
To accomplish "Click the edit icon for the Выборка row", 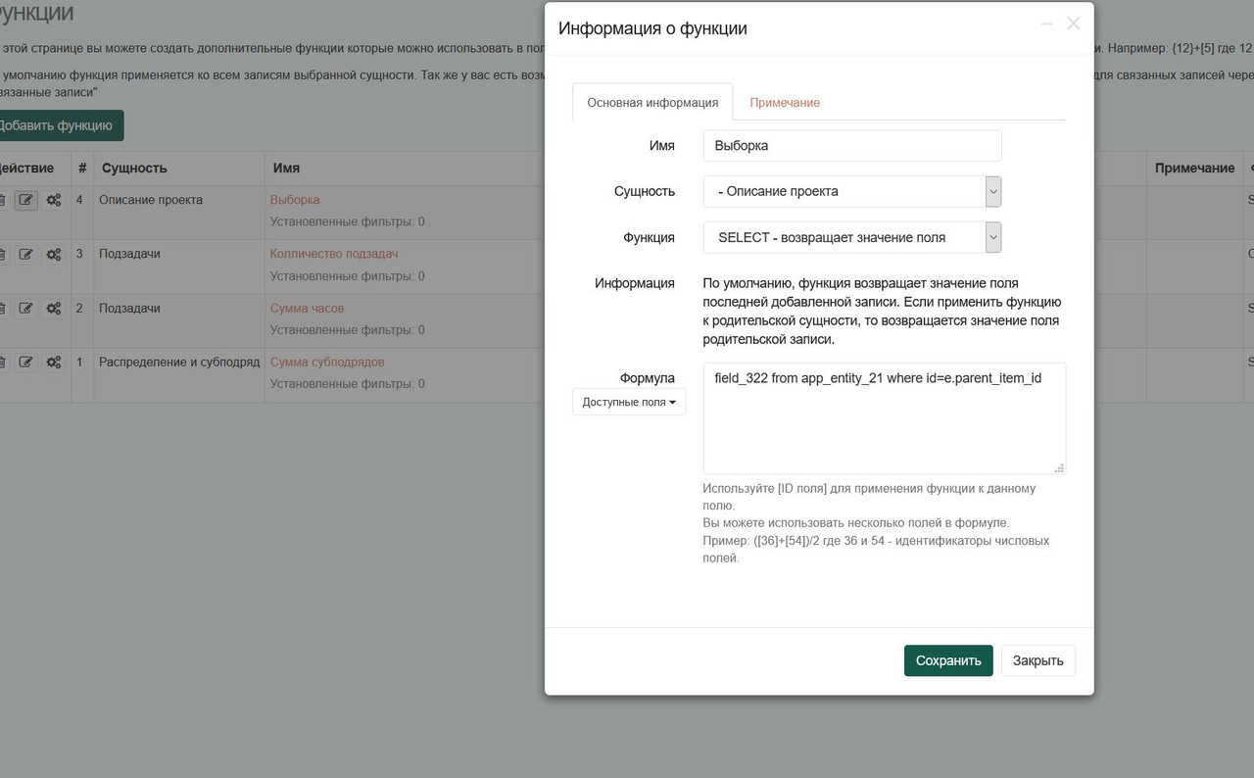I will (25, 200).
